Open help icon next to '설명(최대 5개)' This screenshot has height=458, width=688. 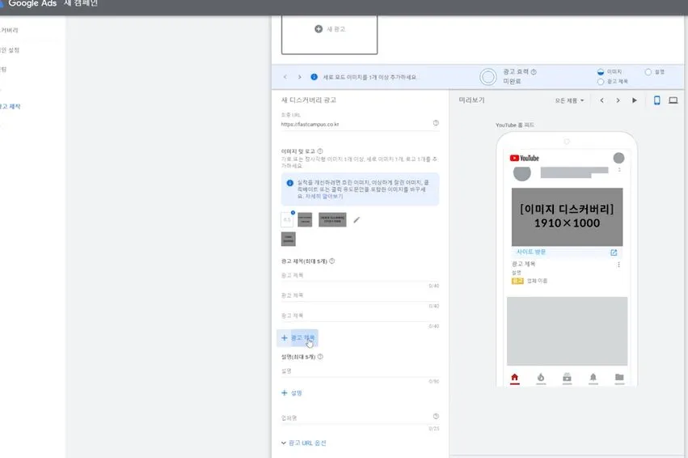[x=320, y=357]
